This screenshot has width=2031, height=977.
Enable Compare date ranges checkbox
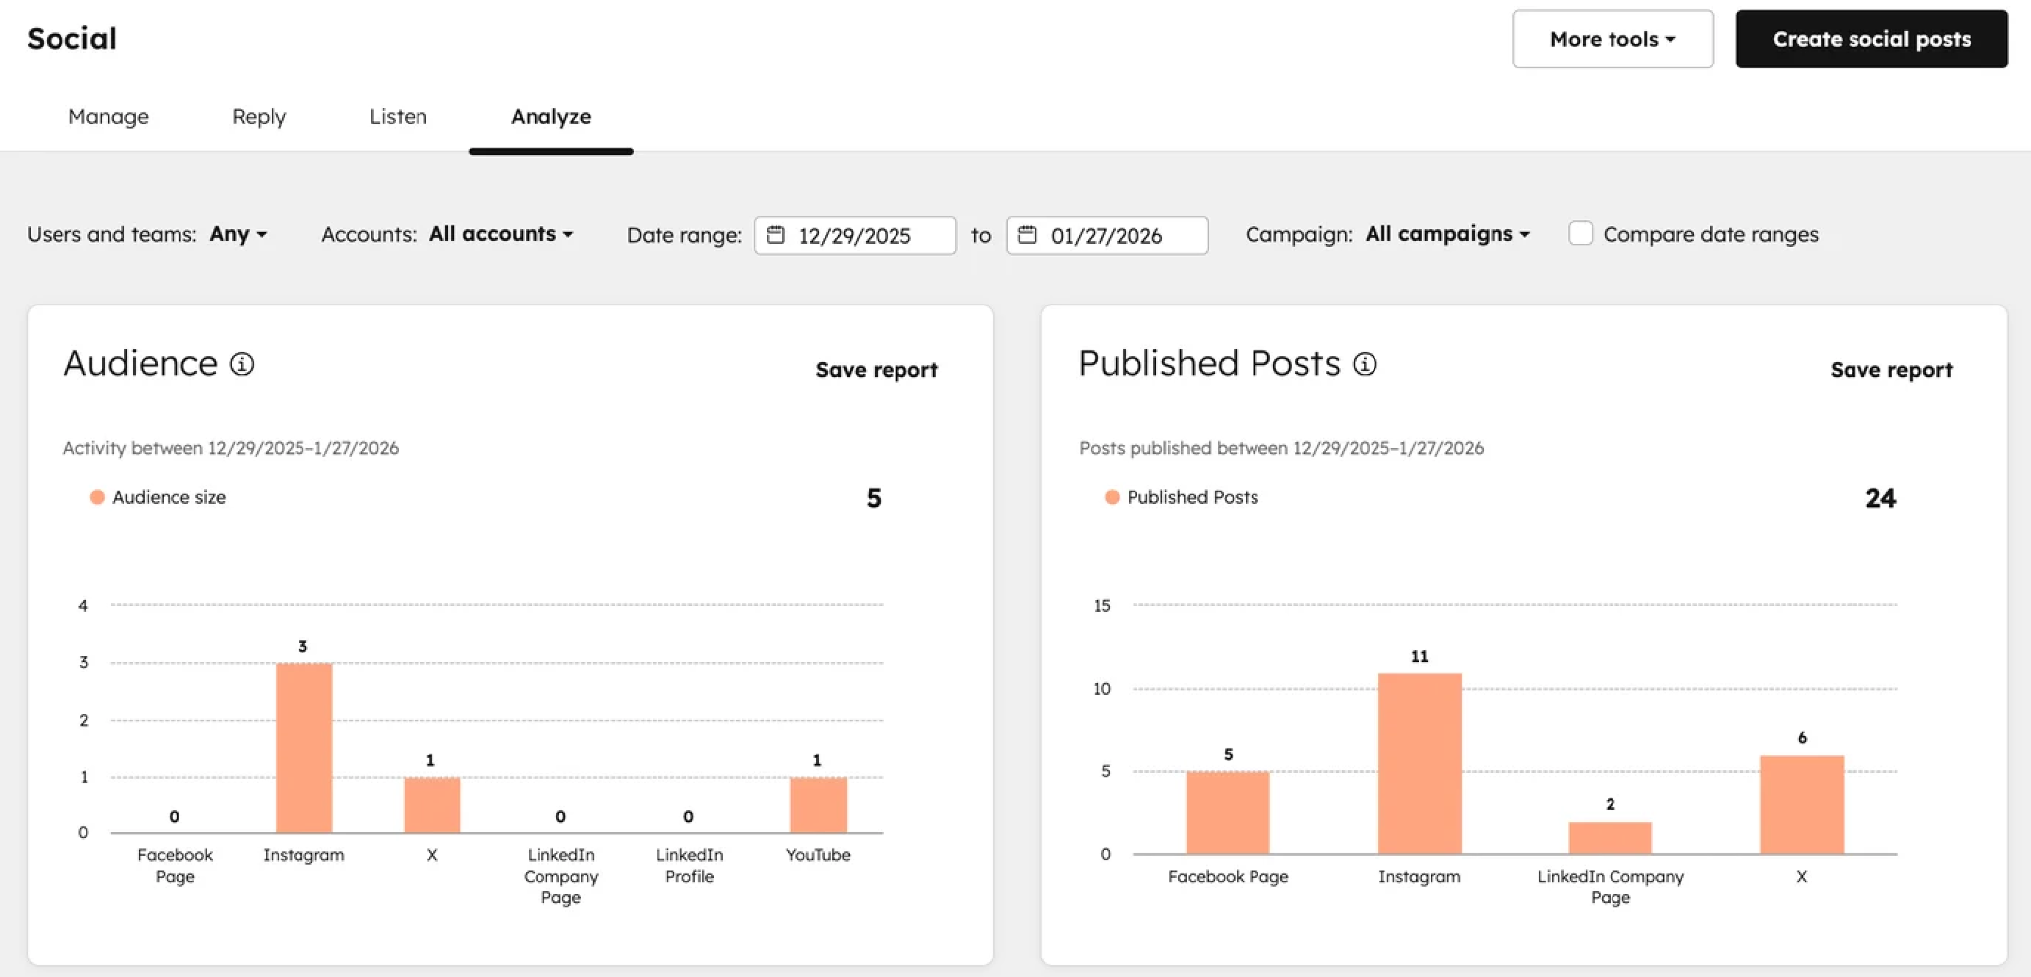click(1580, 234)
